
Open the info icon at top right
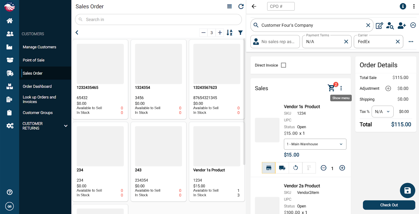pos(403,7)
